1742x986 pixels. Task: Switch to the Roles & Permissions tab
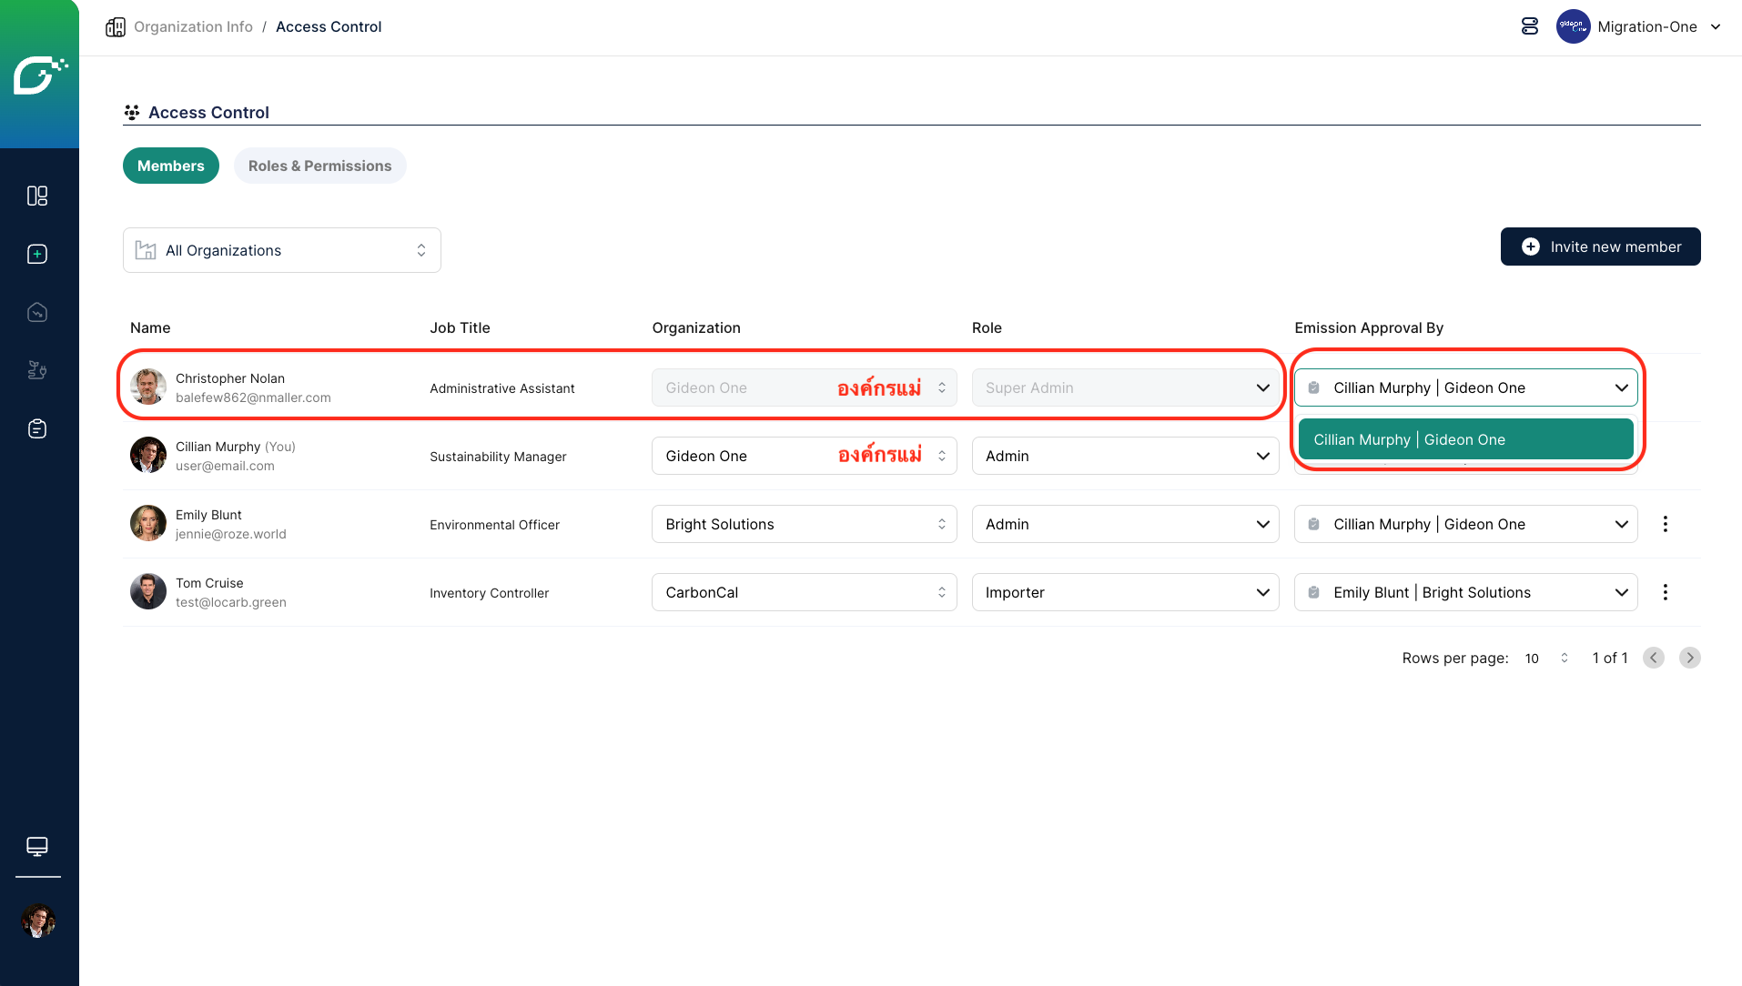(319, 166)
